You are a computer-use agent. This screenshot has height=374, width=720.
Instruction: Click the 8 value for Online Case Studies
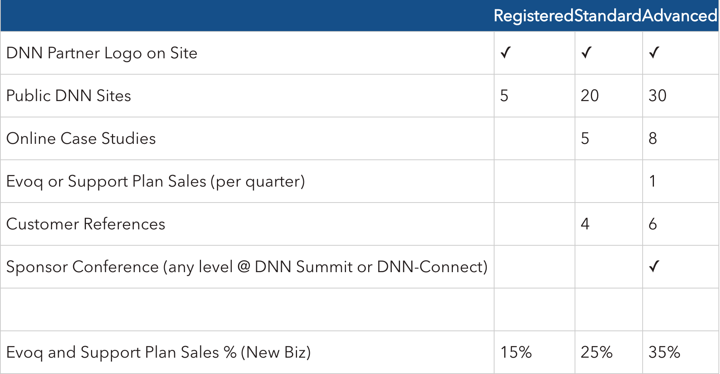click(653, 138)
